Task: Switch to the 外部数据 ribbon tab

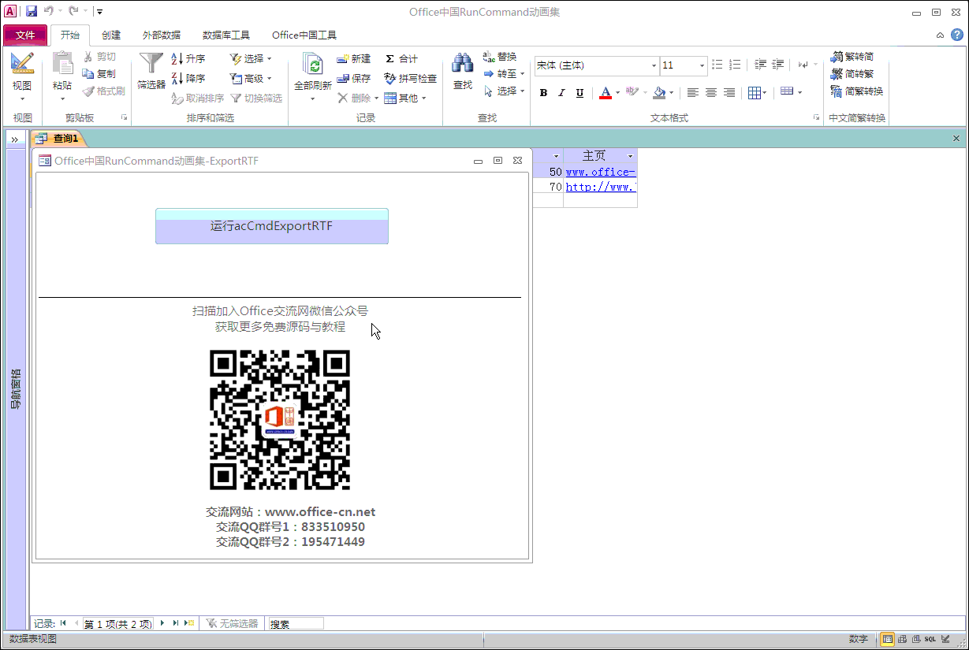Action: point(162,35)
